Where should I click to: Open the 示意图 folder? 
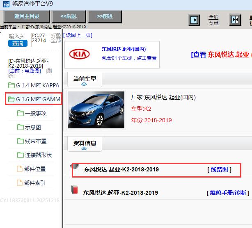pyautogui.click(x=29, y=127)
